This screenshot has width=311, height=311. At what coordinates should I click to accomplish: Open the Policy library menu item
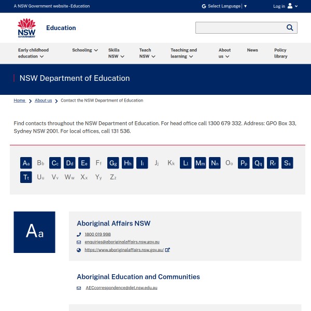(x=280, y=53)
